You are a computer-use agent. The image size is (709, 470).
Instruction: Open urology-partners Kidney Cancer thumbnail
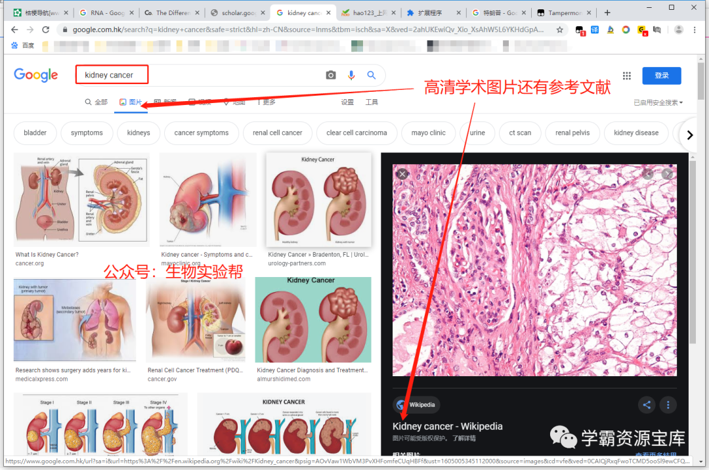coord(319,200)
